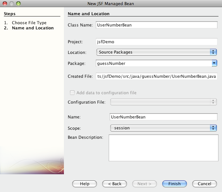This screenshot has height=192, width=222.
Task: Close the dialog with the red button
Action: (5, 4)
